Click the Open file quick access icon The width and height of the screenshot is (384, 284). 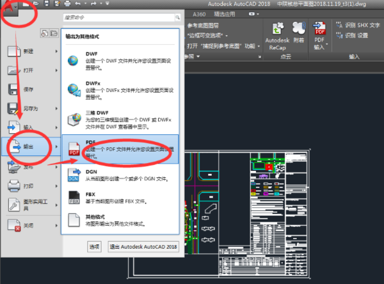click(x=36, y=3)
